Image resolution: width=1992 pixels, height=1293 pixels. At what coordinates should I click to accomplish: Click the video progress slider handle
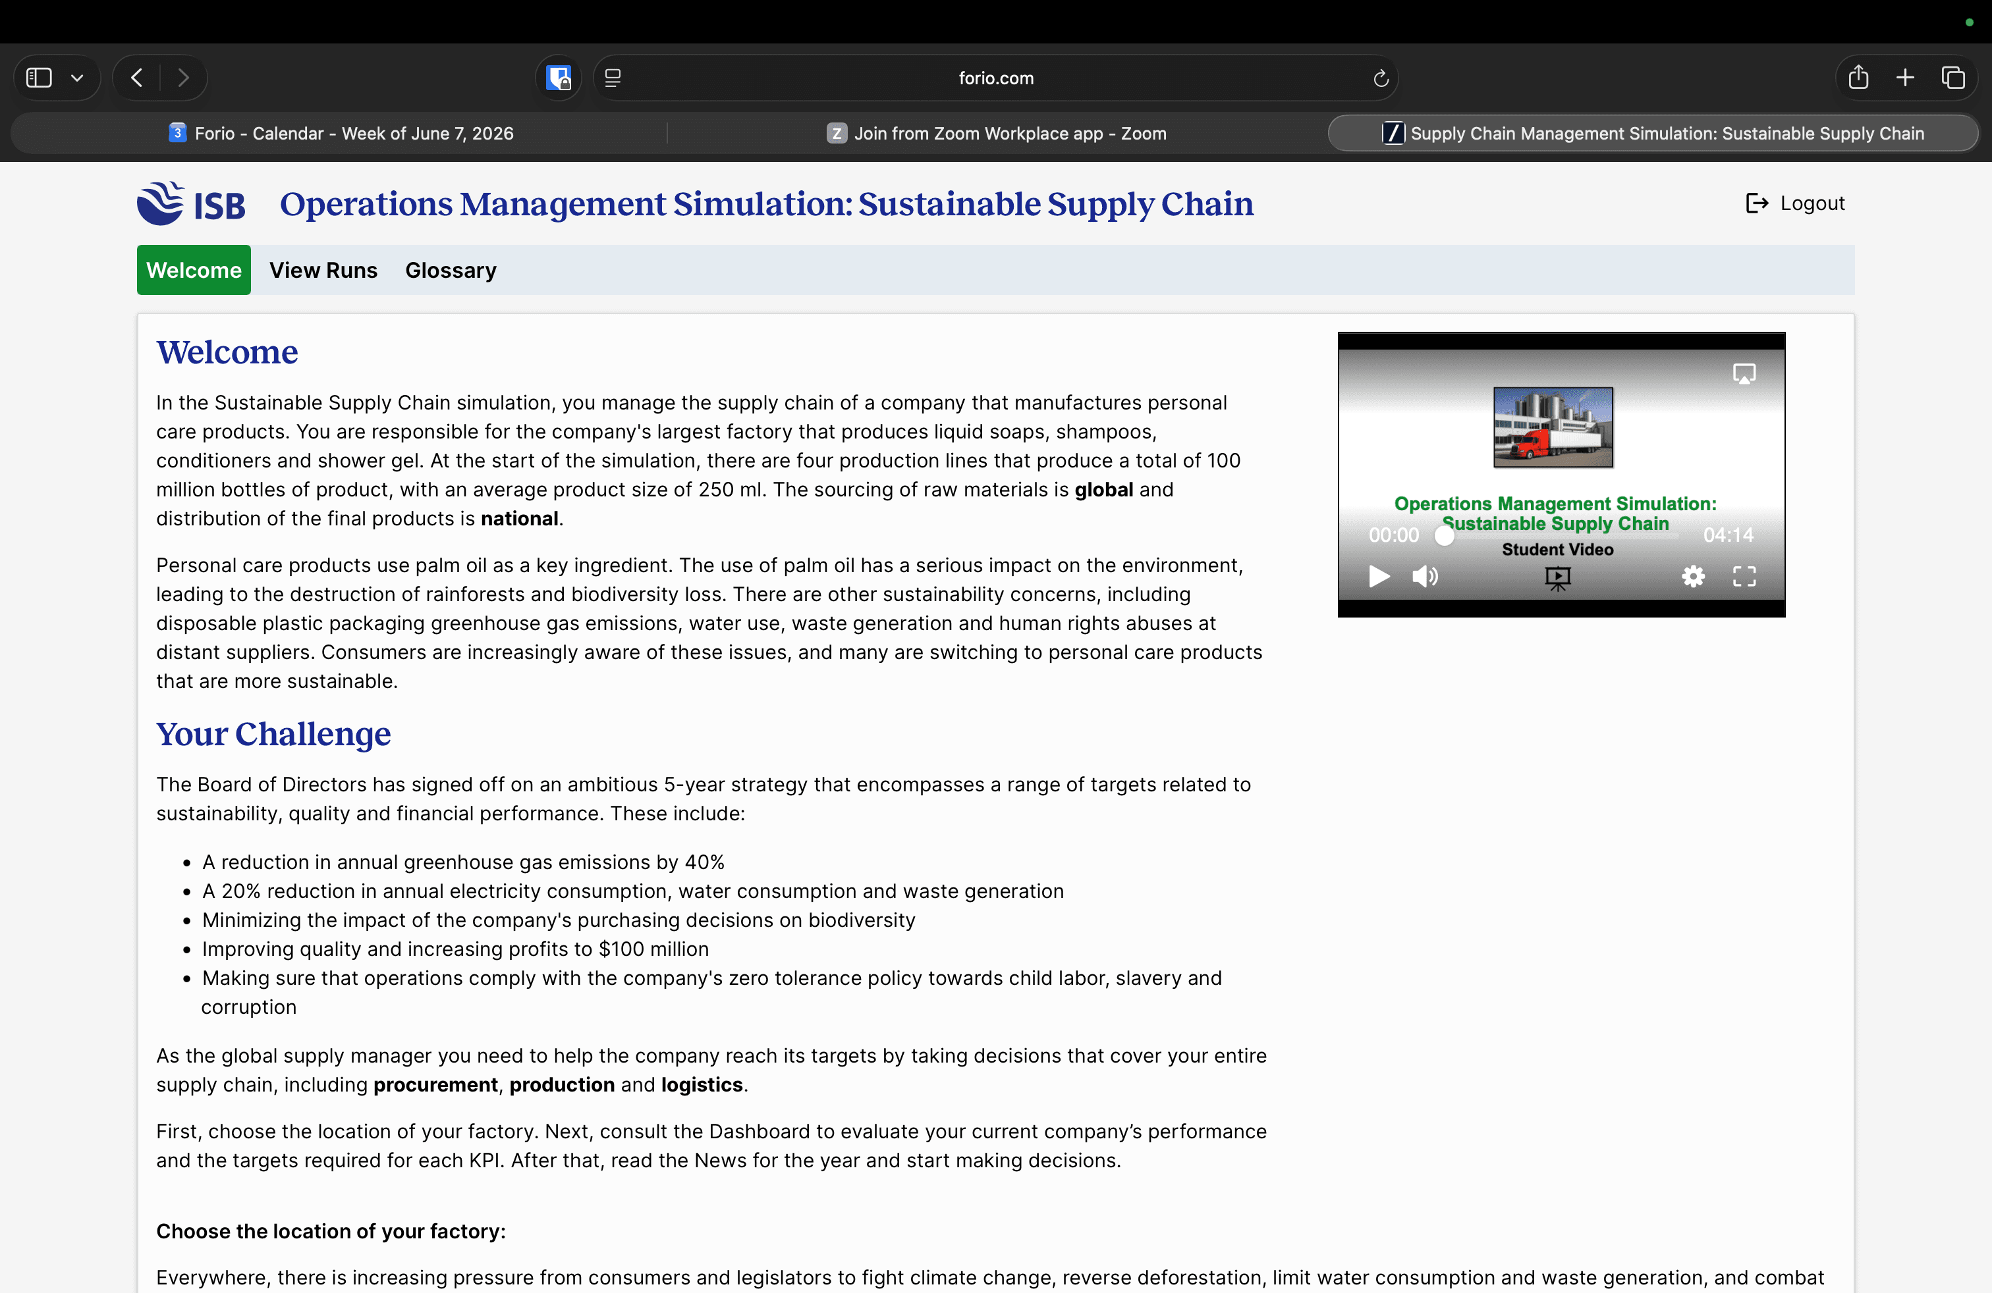point(1445,535)
